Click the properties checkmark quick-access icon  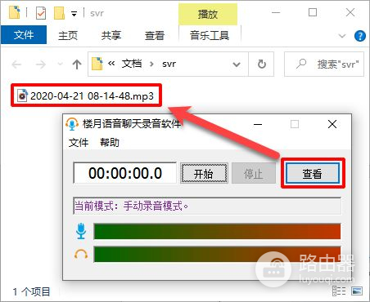[41, 13]
